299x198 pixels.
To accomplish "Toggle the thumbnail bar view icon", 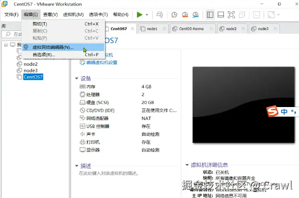I will tap(221, 15).
